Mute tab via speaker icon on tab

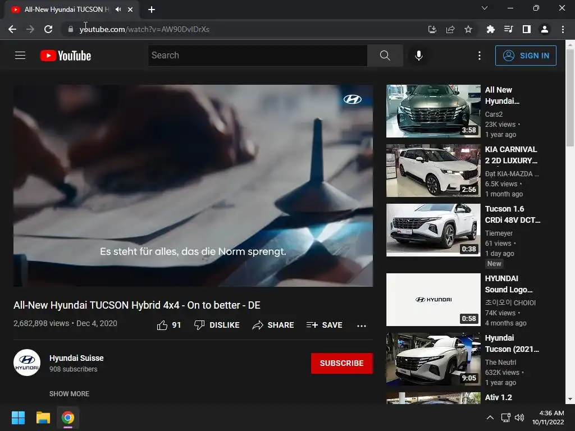tap(118, 10)
